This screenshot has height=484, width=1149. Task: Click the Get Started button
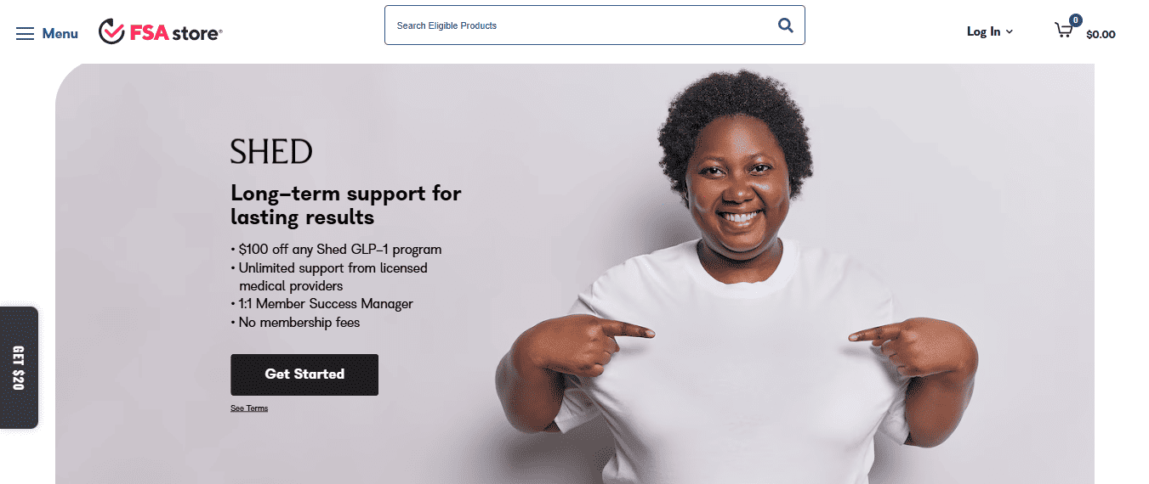pos(304,374)
